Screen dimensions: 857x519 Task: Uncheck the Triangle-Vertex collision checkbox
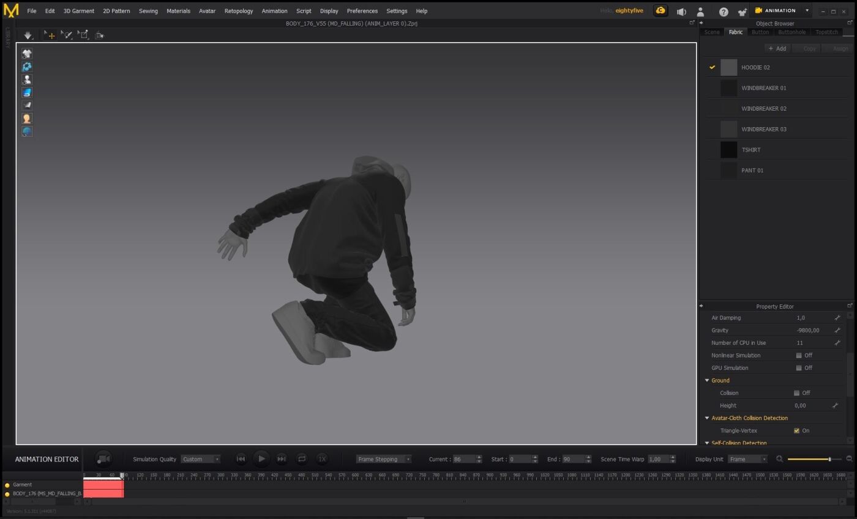point(796,430)
